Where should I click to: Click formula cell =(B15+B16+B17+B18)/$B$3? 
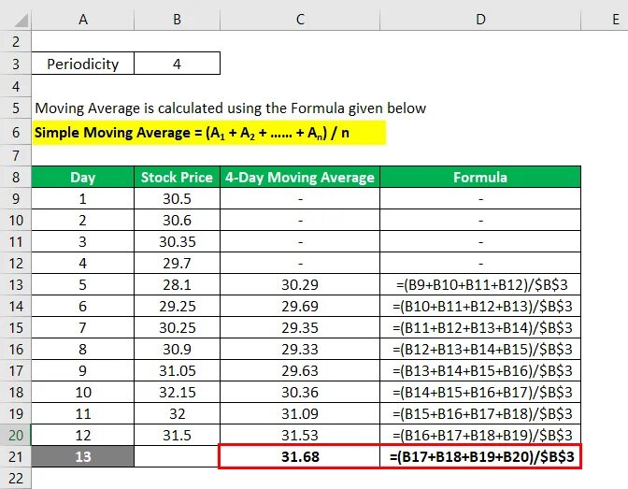(x=480, y=413)
